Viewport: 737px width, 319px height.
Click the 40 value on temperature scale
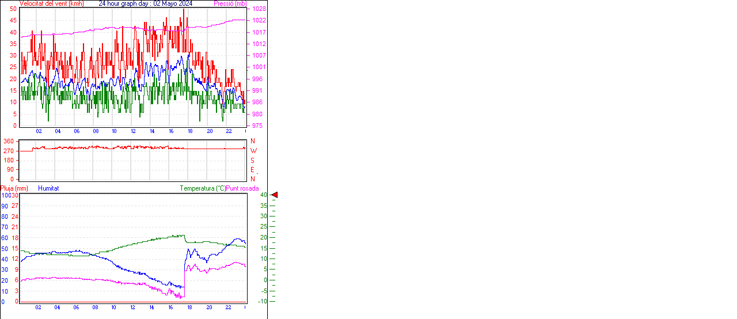point(263,195)
